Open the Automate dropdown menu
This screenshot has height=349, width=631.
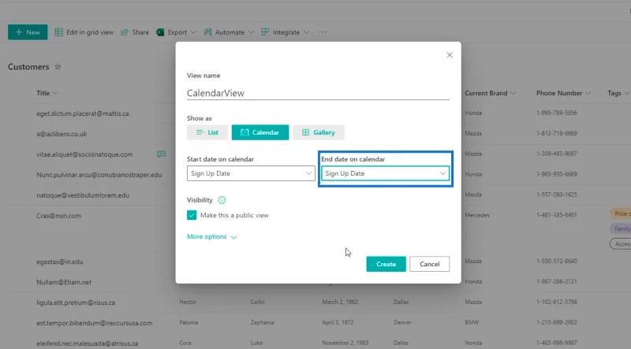click(229, 32)
